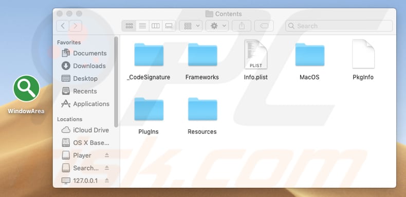
Task: Click the _CodeSignature name label
Action: [149, 77]
